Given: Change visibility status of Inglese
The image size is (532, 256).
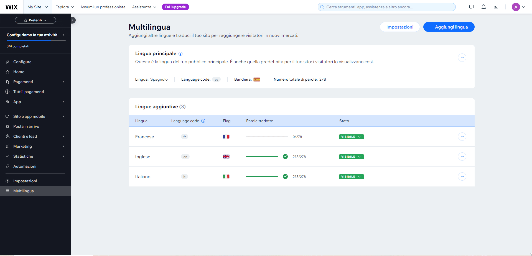Looking at the screenshot, I should click(x=351, y=157).
